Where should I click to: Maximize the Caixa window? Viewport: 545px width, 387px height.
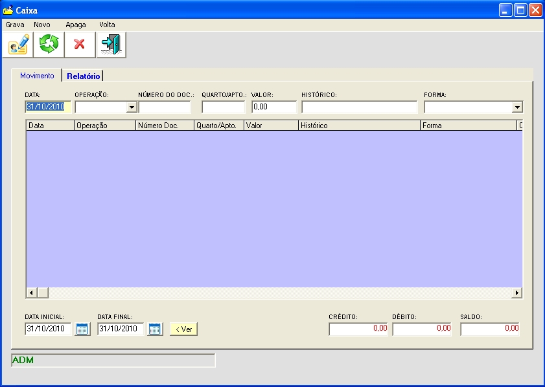click(x=520, y=10)
